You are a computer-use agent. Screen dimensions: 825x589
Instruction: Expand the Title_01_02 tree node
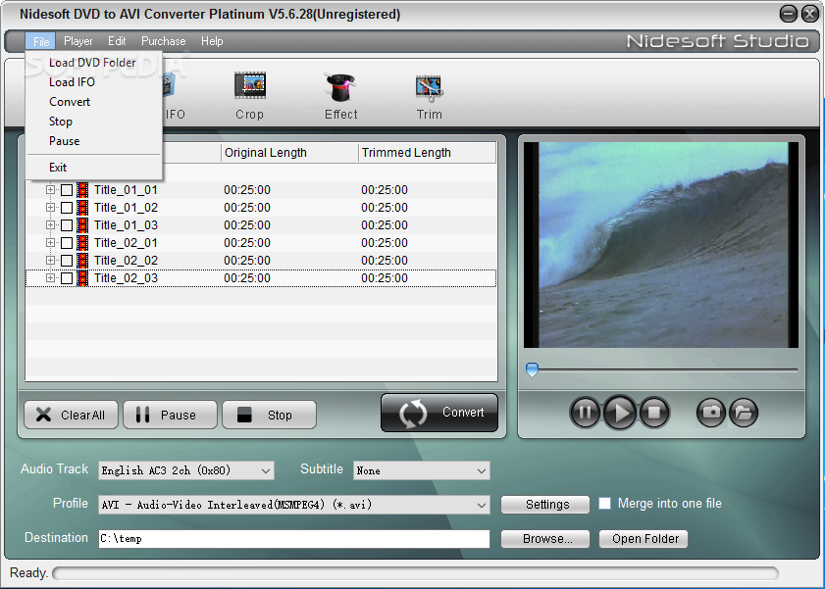(50, 208)
